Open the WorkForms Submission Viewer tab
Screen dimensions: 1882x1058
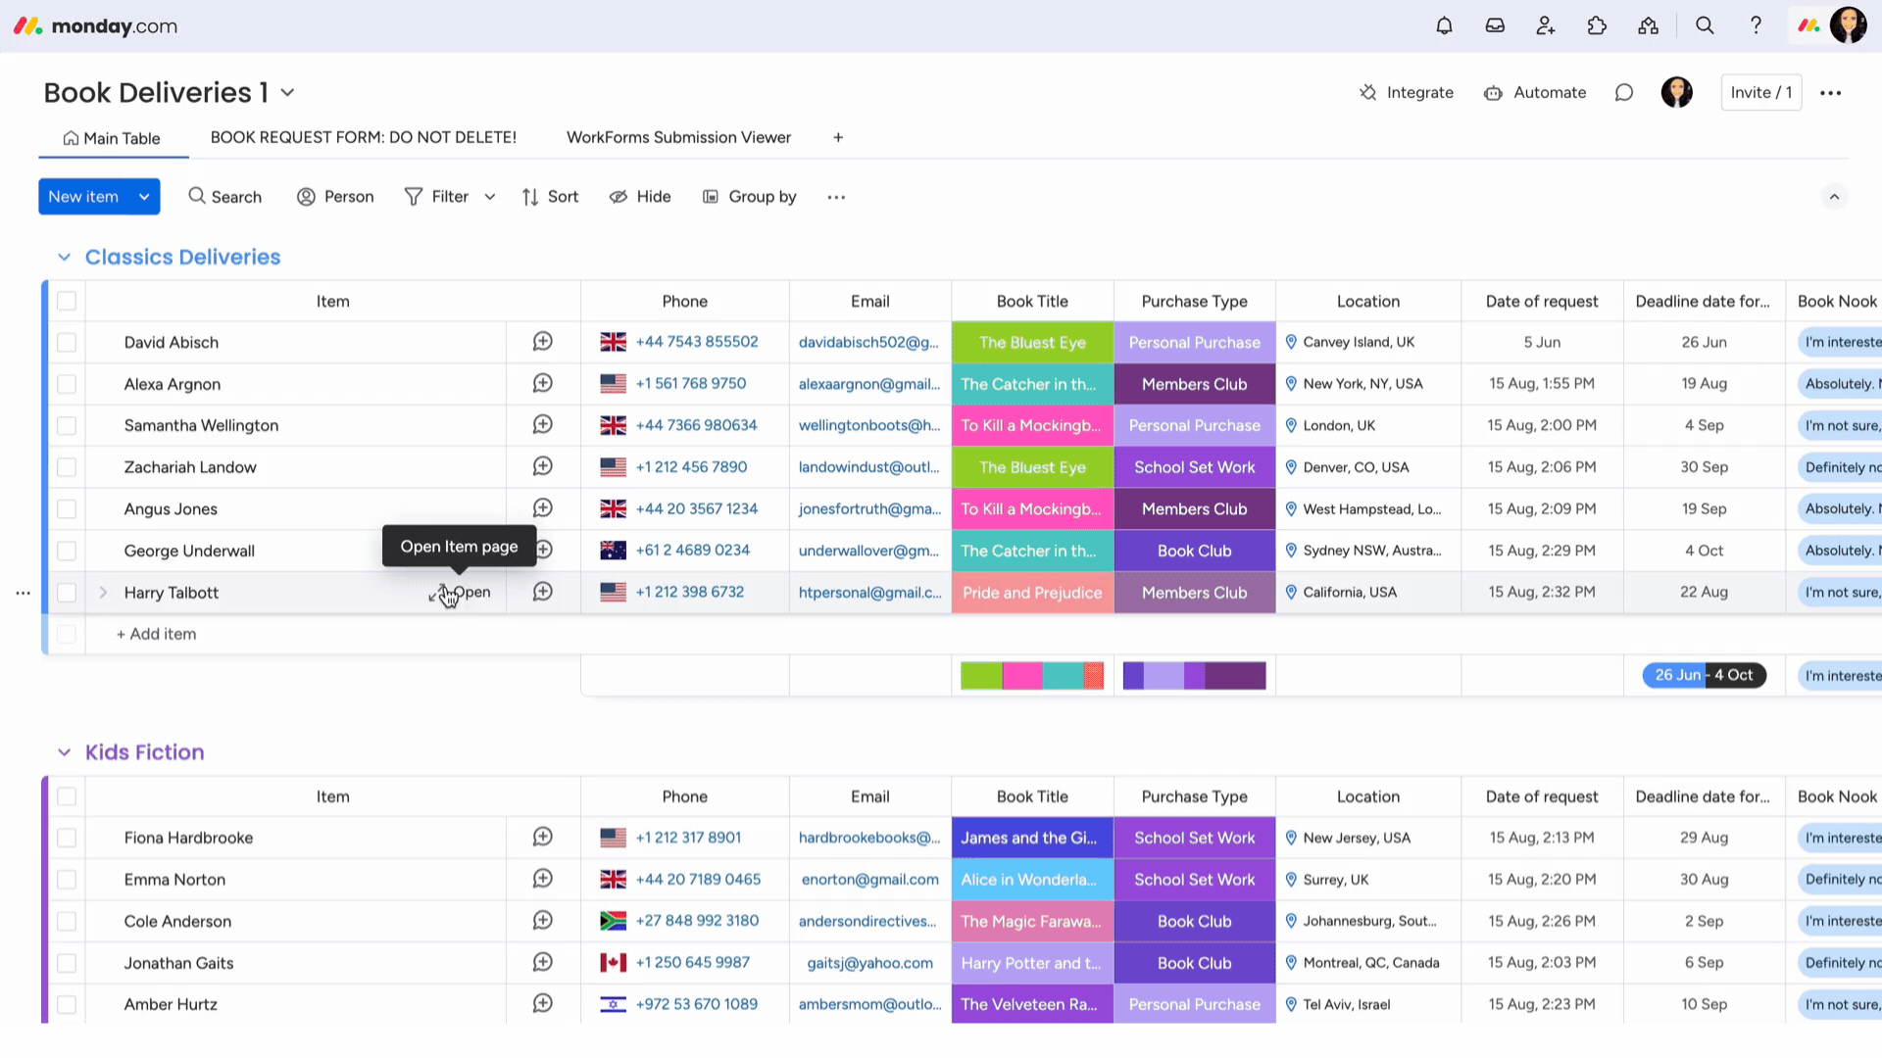pos(678,138)
